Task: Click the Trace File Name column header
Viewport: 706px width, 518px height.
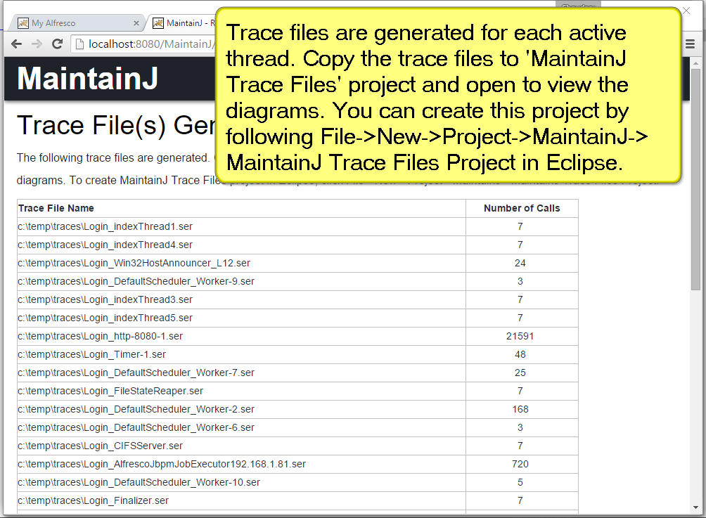Action: pyautogui.click(x=56, y=208)
